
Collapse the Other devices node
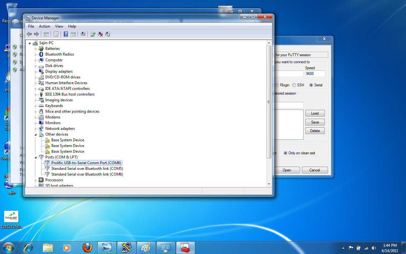36,135
